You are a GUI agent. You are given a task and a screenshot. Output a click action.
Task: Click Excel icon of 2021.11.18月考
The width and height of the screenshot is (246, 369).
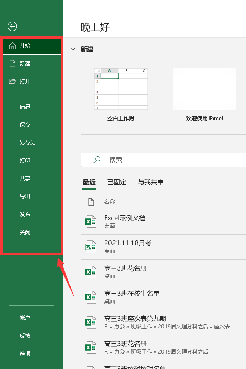[x=91, y=247]
